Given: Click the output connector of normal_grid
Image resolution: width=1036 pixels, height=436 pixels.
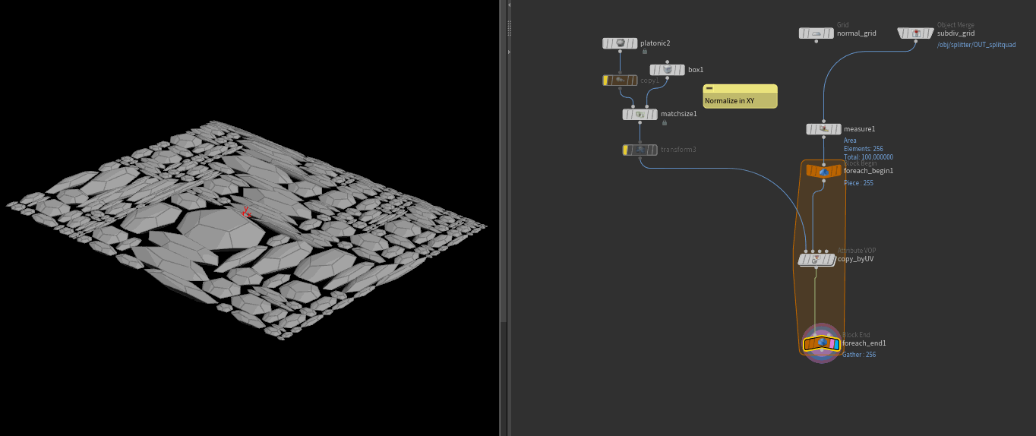Looking at the screenshot, I should point(816,42).
